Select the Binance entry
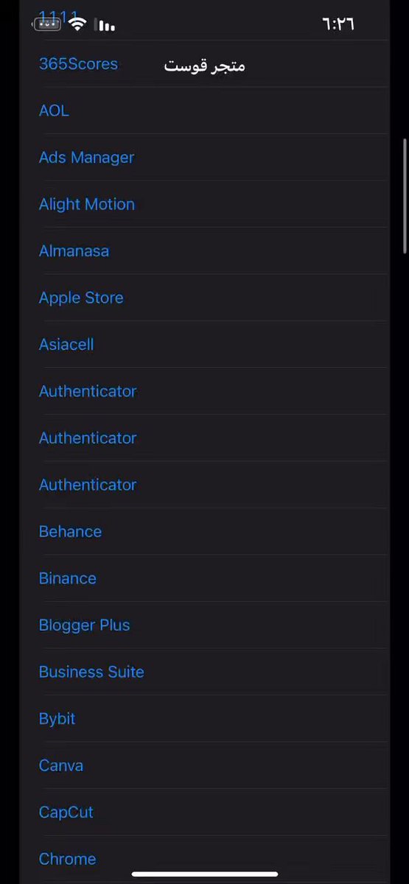The height and width of the screenshot is (884, 409). click(x=68, y=578)
